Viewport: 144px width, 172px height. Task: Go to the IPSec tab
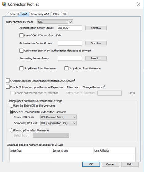click(x=56, y=14)
